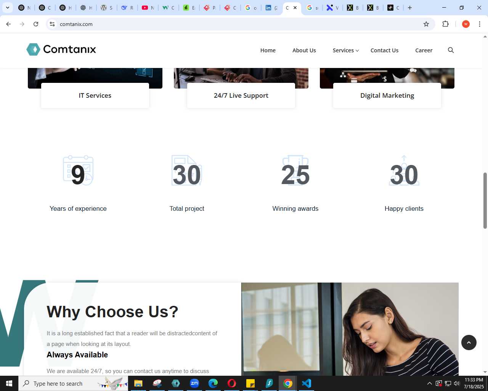Screen dimensions: 488x391
Task: Show hidden system tray icons
Action: (x=429, y=383)
